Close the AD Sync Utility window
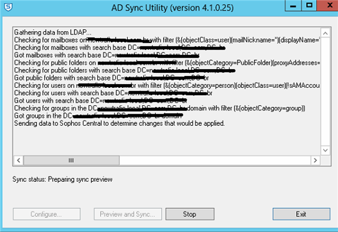Viewport: 338px width, 232px height. pos(327,5)
